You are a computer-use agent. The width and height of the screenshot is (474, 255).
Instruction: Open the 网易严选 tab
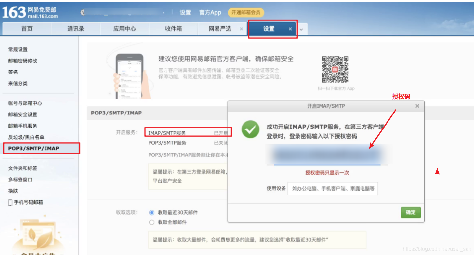tap(220, 29)
